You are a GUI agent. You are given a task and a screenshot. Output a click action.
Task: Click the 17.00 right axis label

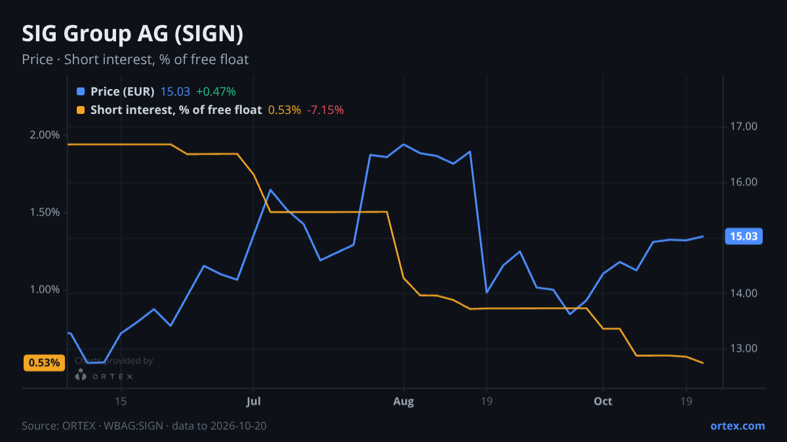744,126
